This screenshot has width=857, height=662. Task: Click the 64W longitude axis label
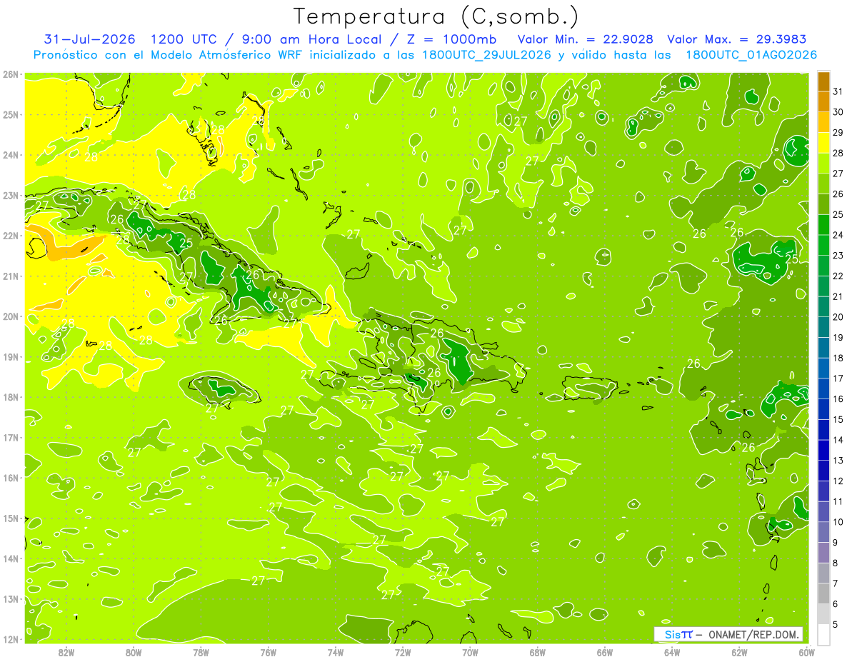672,652
